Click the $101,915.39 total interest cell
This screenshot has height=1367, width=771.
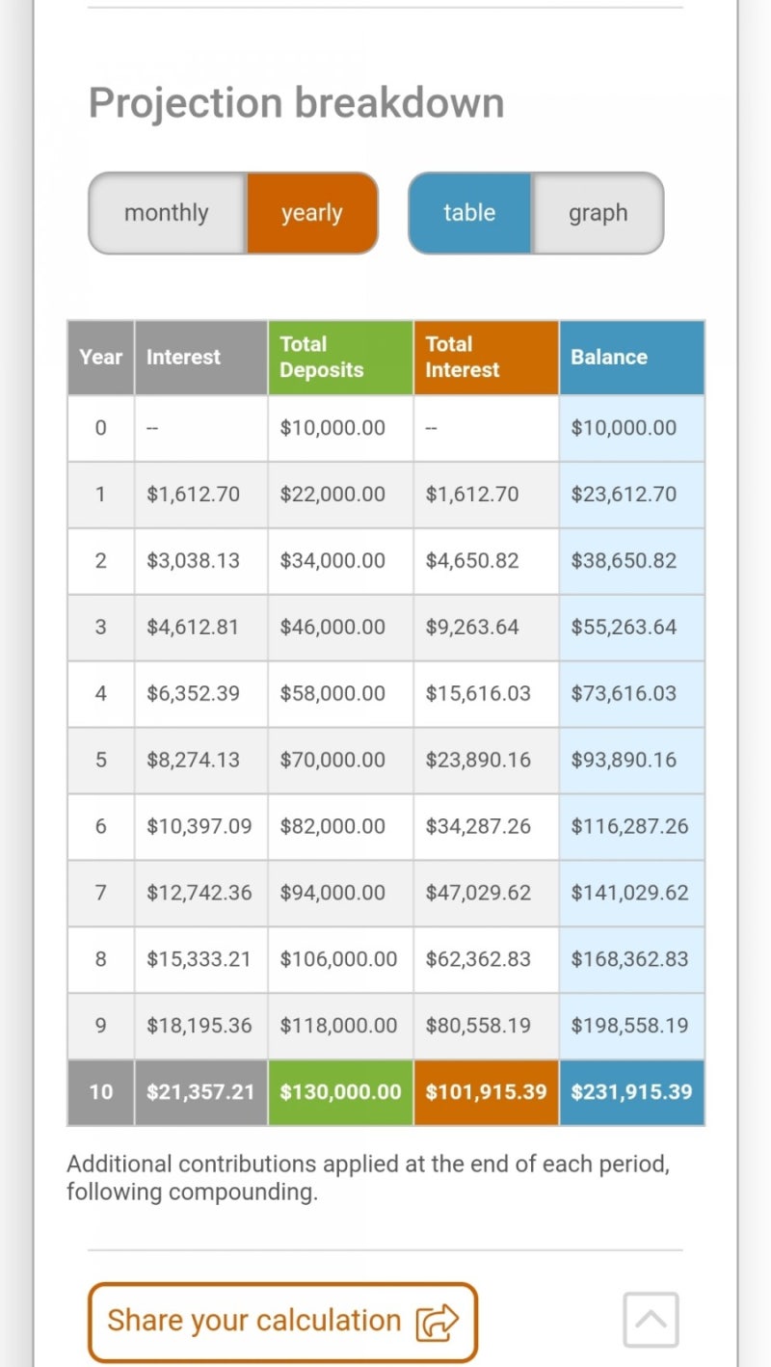pos(486,1092)
